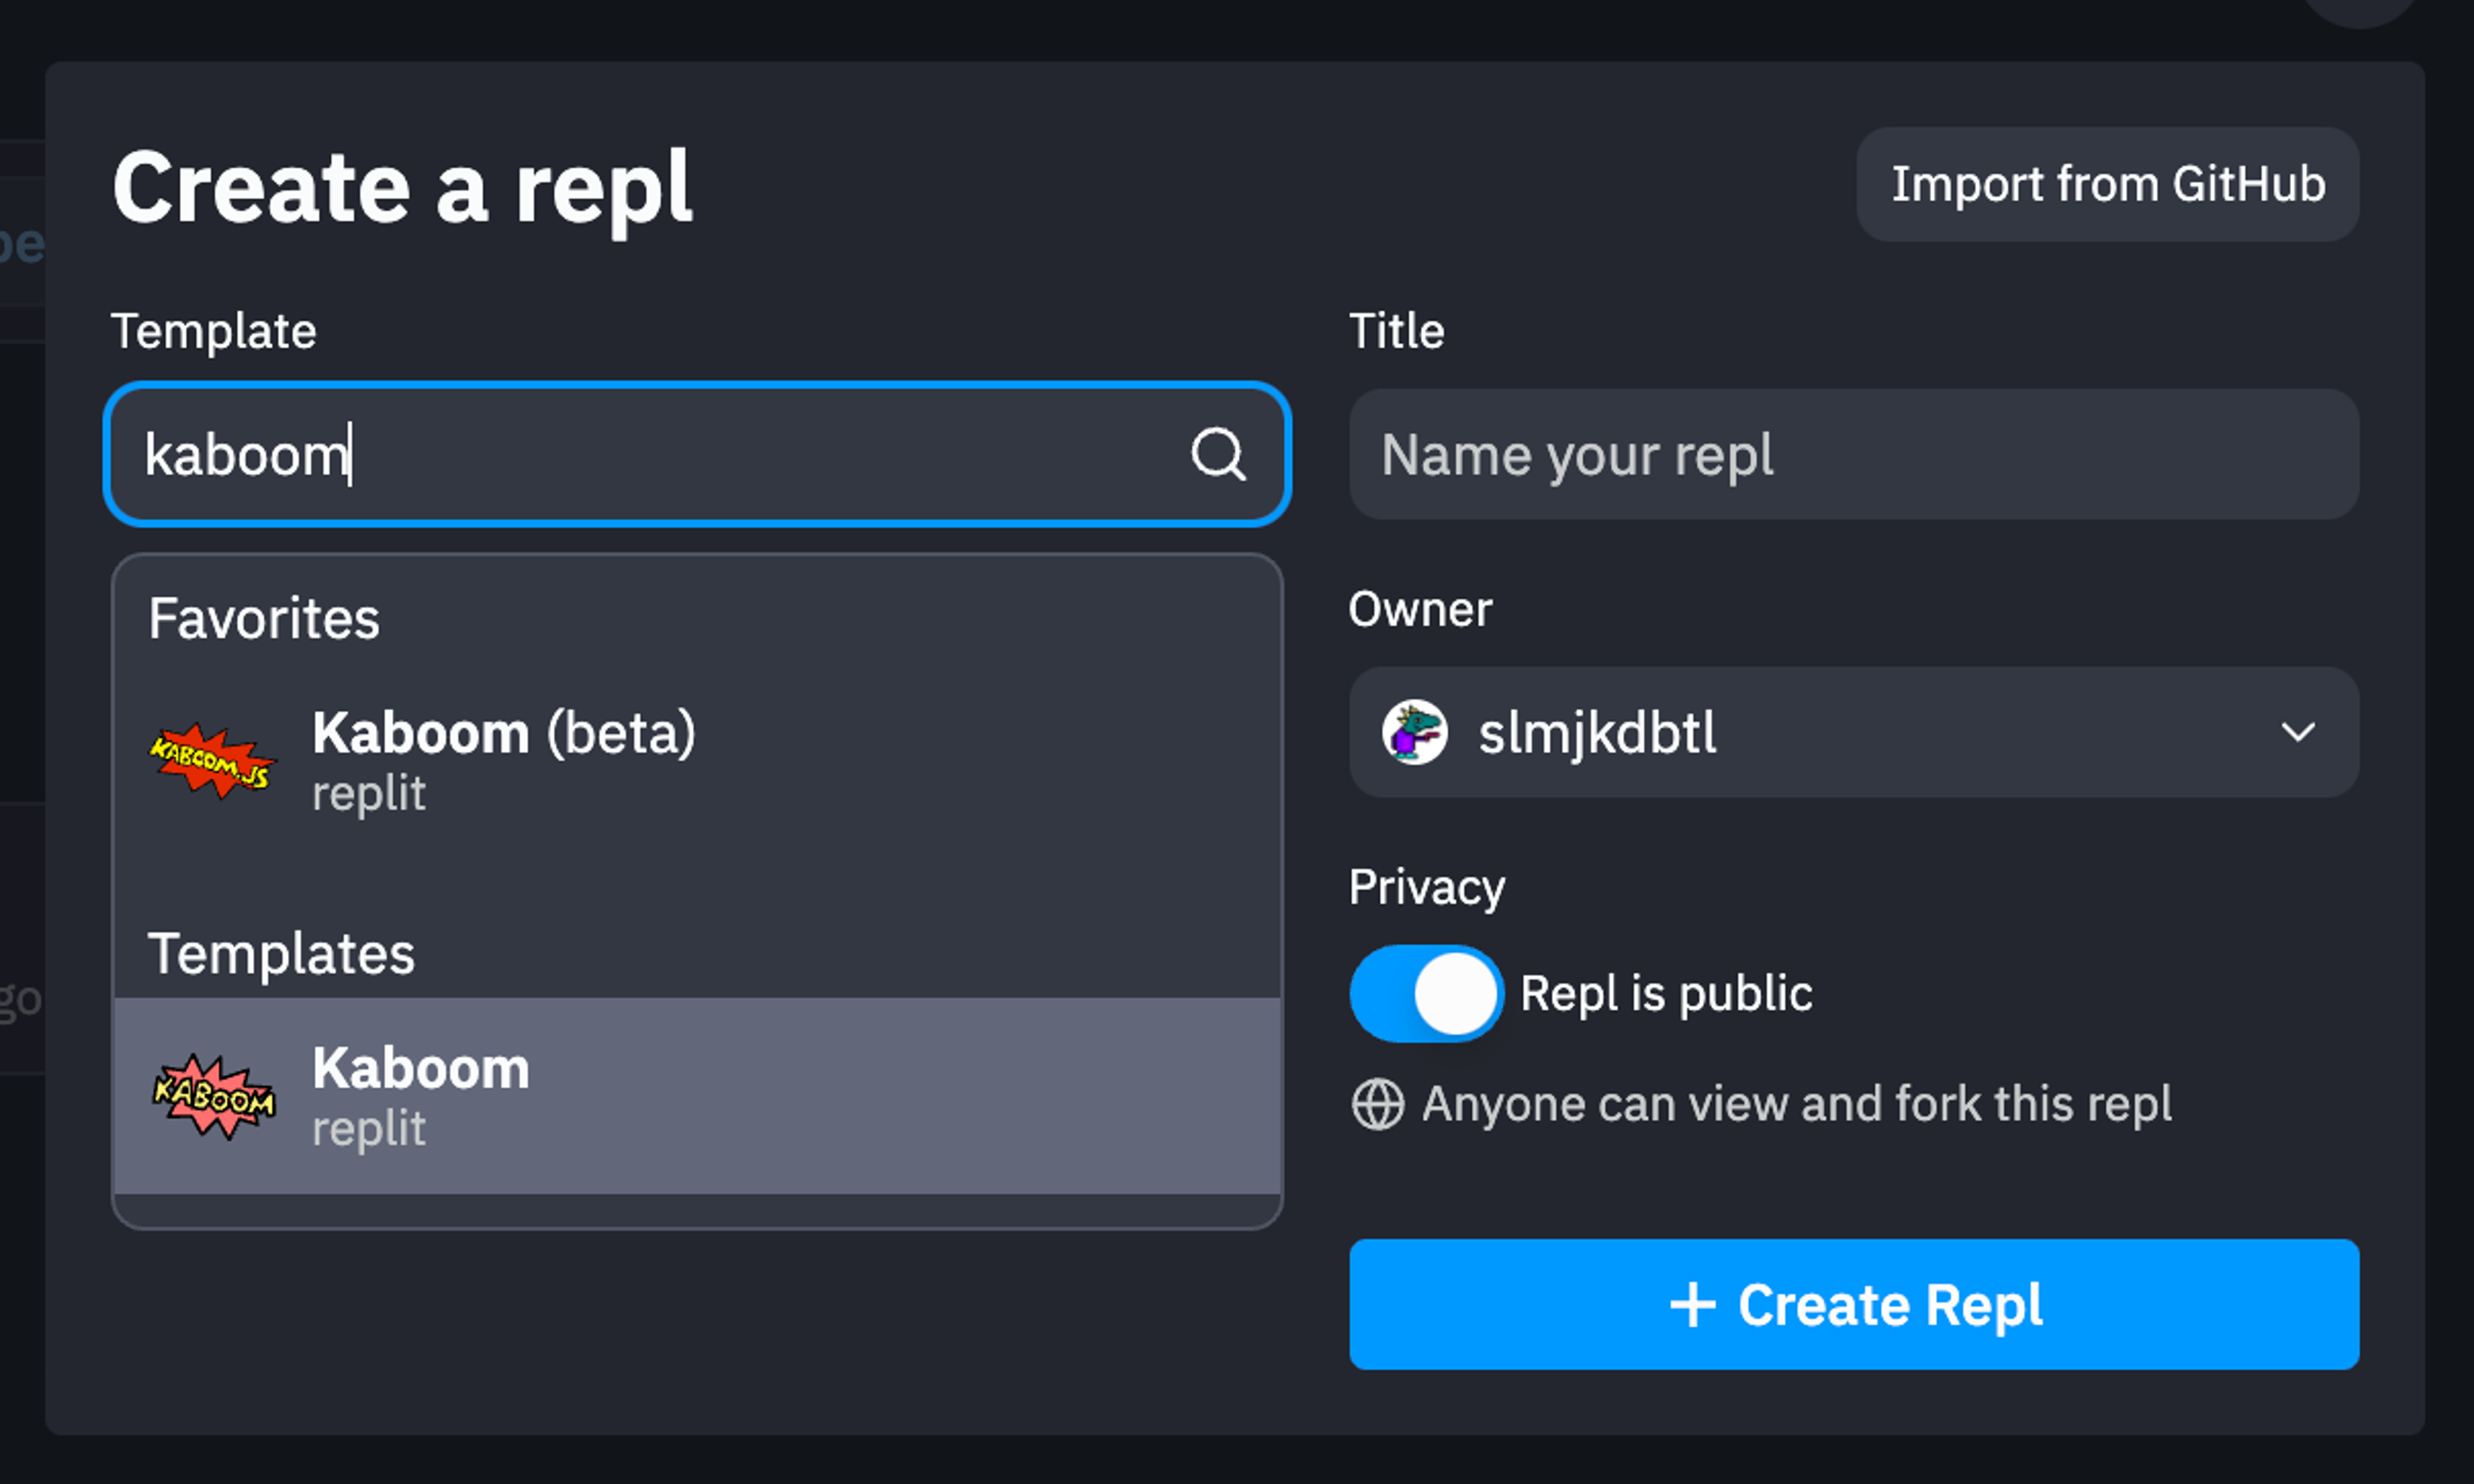
Task: Toggle the Repl is public switch
Action: point(1426,993)
